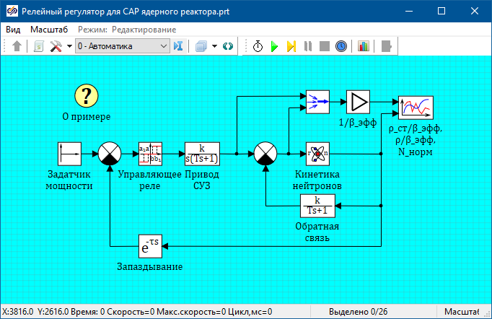
Task: Open the 'Масштаб' menu
Action: [49, 30]
